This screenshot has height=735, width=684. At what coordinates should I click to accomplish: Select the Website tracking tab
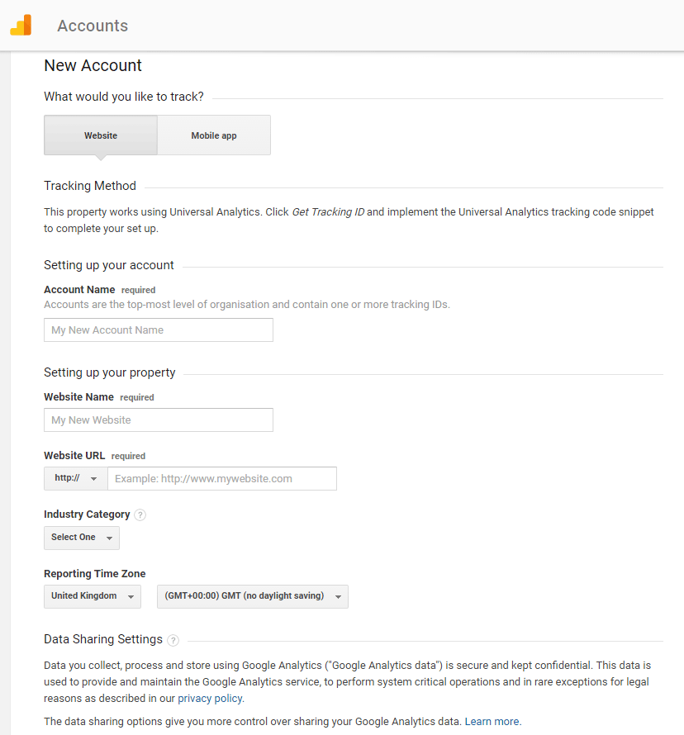pos(101,135)
